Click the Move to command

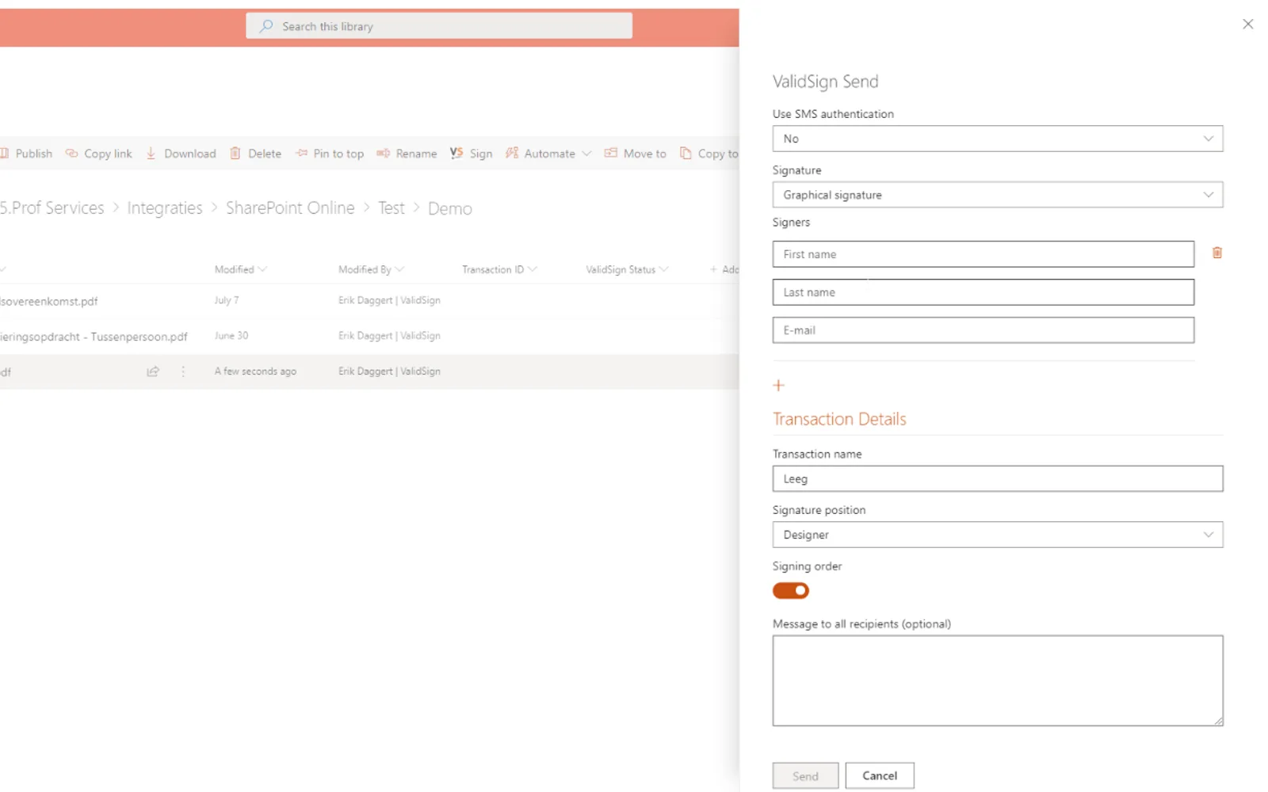(x=636, y=154)
